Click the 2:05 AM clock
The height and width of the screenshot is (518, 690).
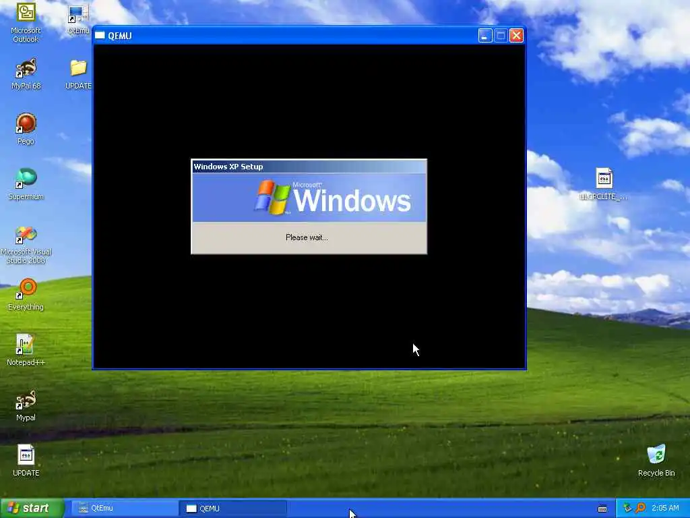665,509
